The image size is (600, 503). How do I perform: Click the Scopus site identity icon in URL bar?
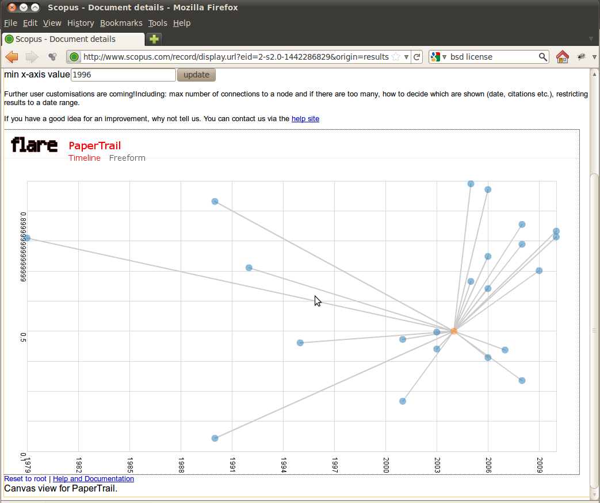point(74,57)
